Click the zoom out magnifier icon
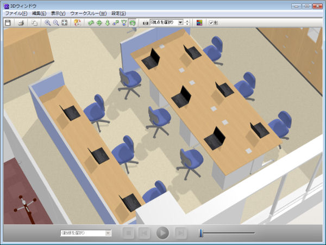Image resolution: width=326 pixels, height=245 pixels. pyautogui.click(x=56, y=23)
